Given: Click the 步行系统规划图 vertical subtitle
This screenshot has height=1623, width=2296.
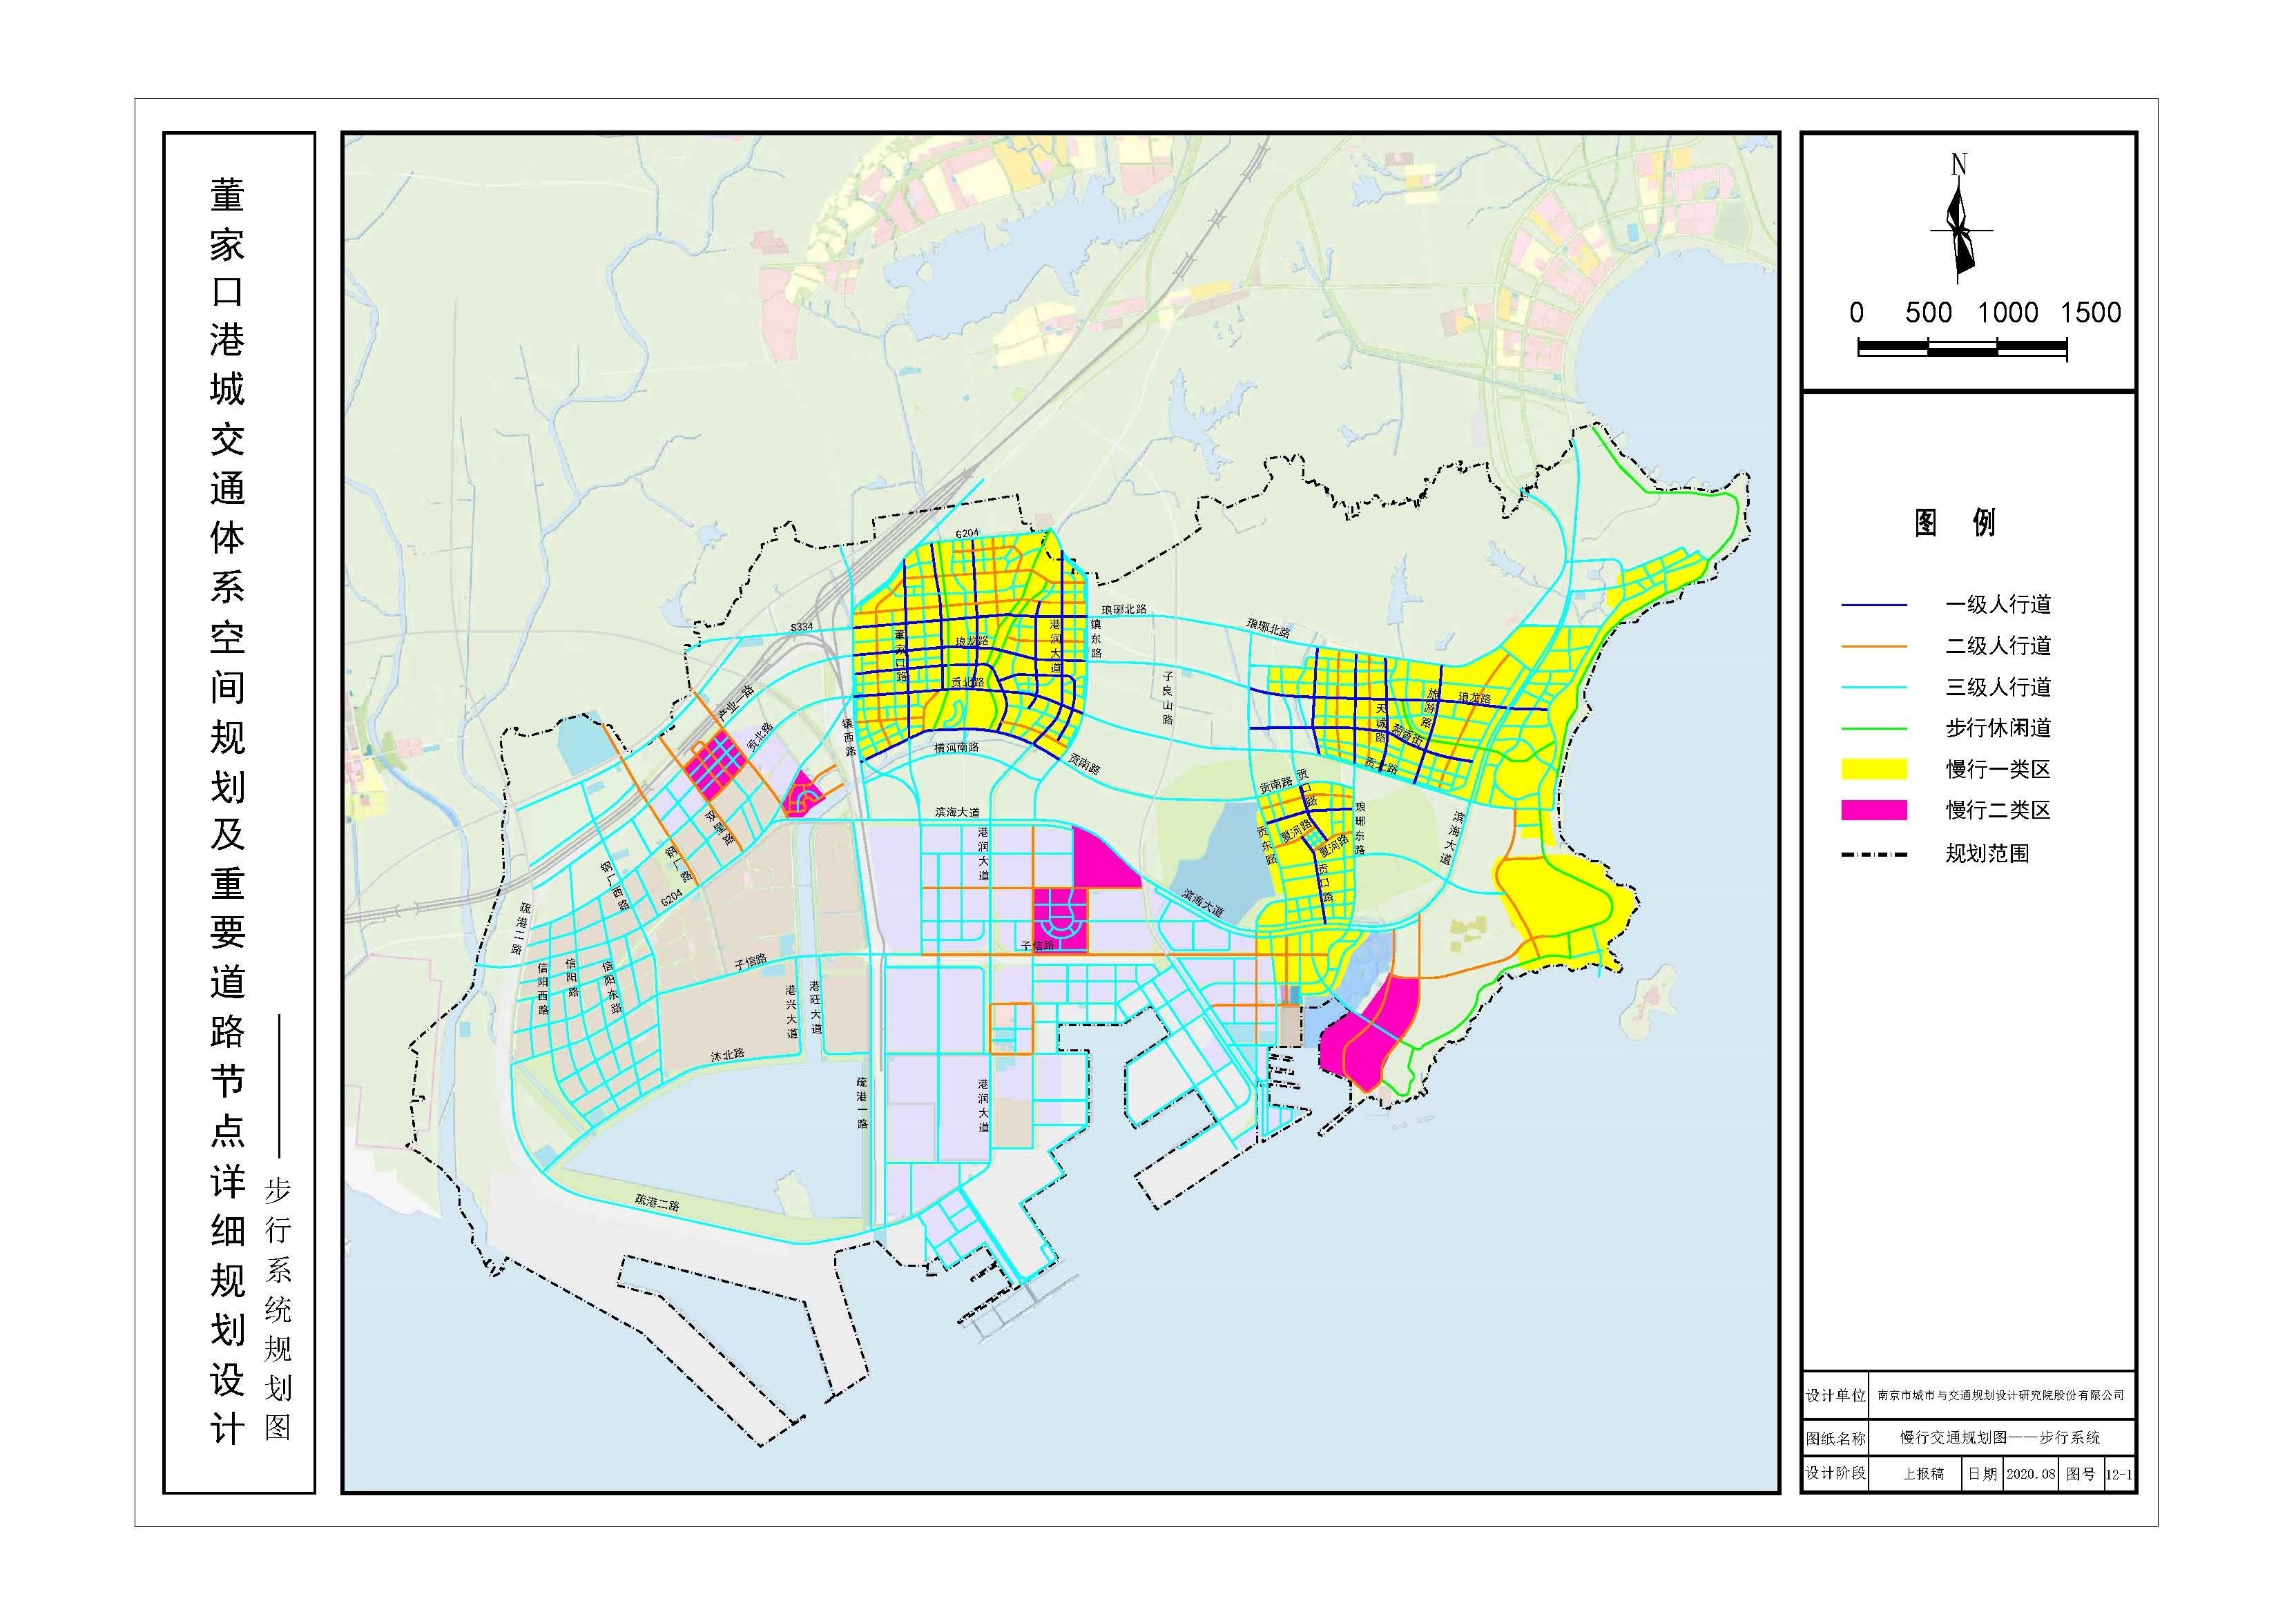Looking at the screenshot, I should (277, 1310).
